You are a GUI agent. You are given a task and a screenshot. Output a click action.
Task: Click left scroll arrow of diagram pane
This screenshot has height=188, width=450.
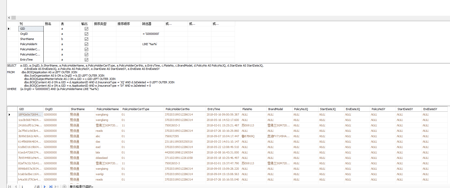point(9,18)
